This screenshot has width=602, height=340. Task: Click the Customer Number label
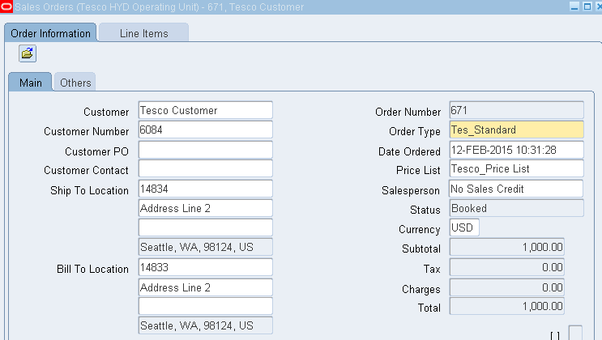(87, 131)
